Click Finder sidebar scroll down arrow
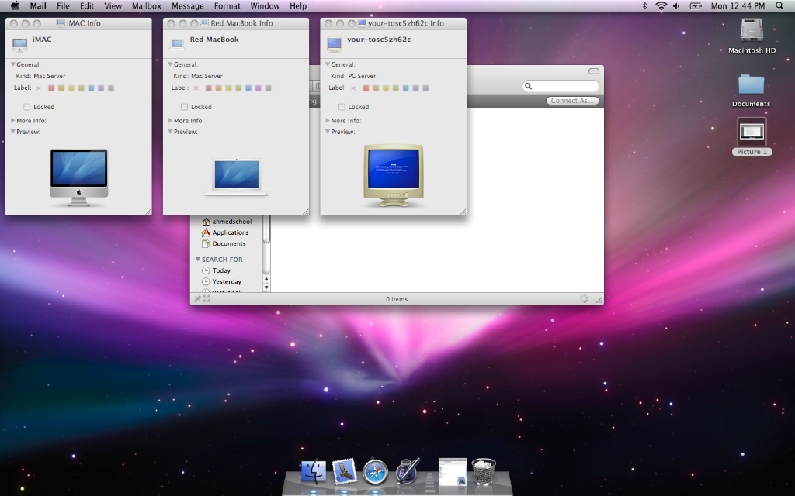 tap(267, 288)
